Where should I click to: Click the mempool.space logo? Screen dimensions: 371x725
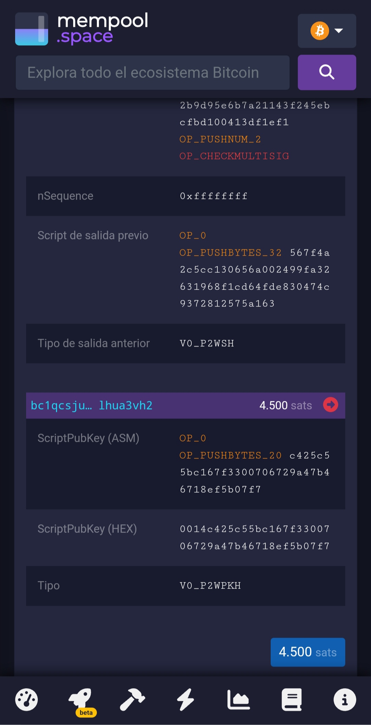pos(82,29)
